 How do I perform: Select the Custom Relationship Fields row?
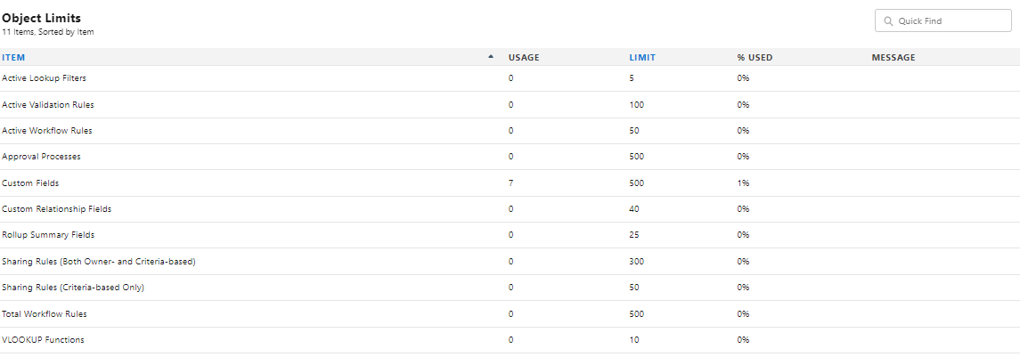56,209
